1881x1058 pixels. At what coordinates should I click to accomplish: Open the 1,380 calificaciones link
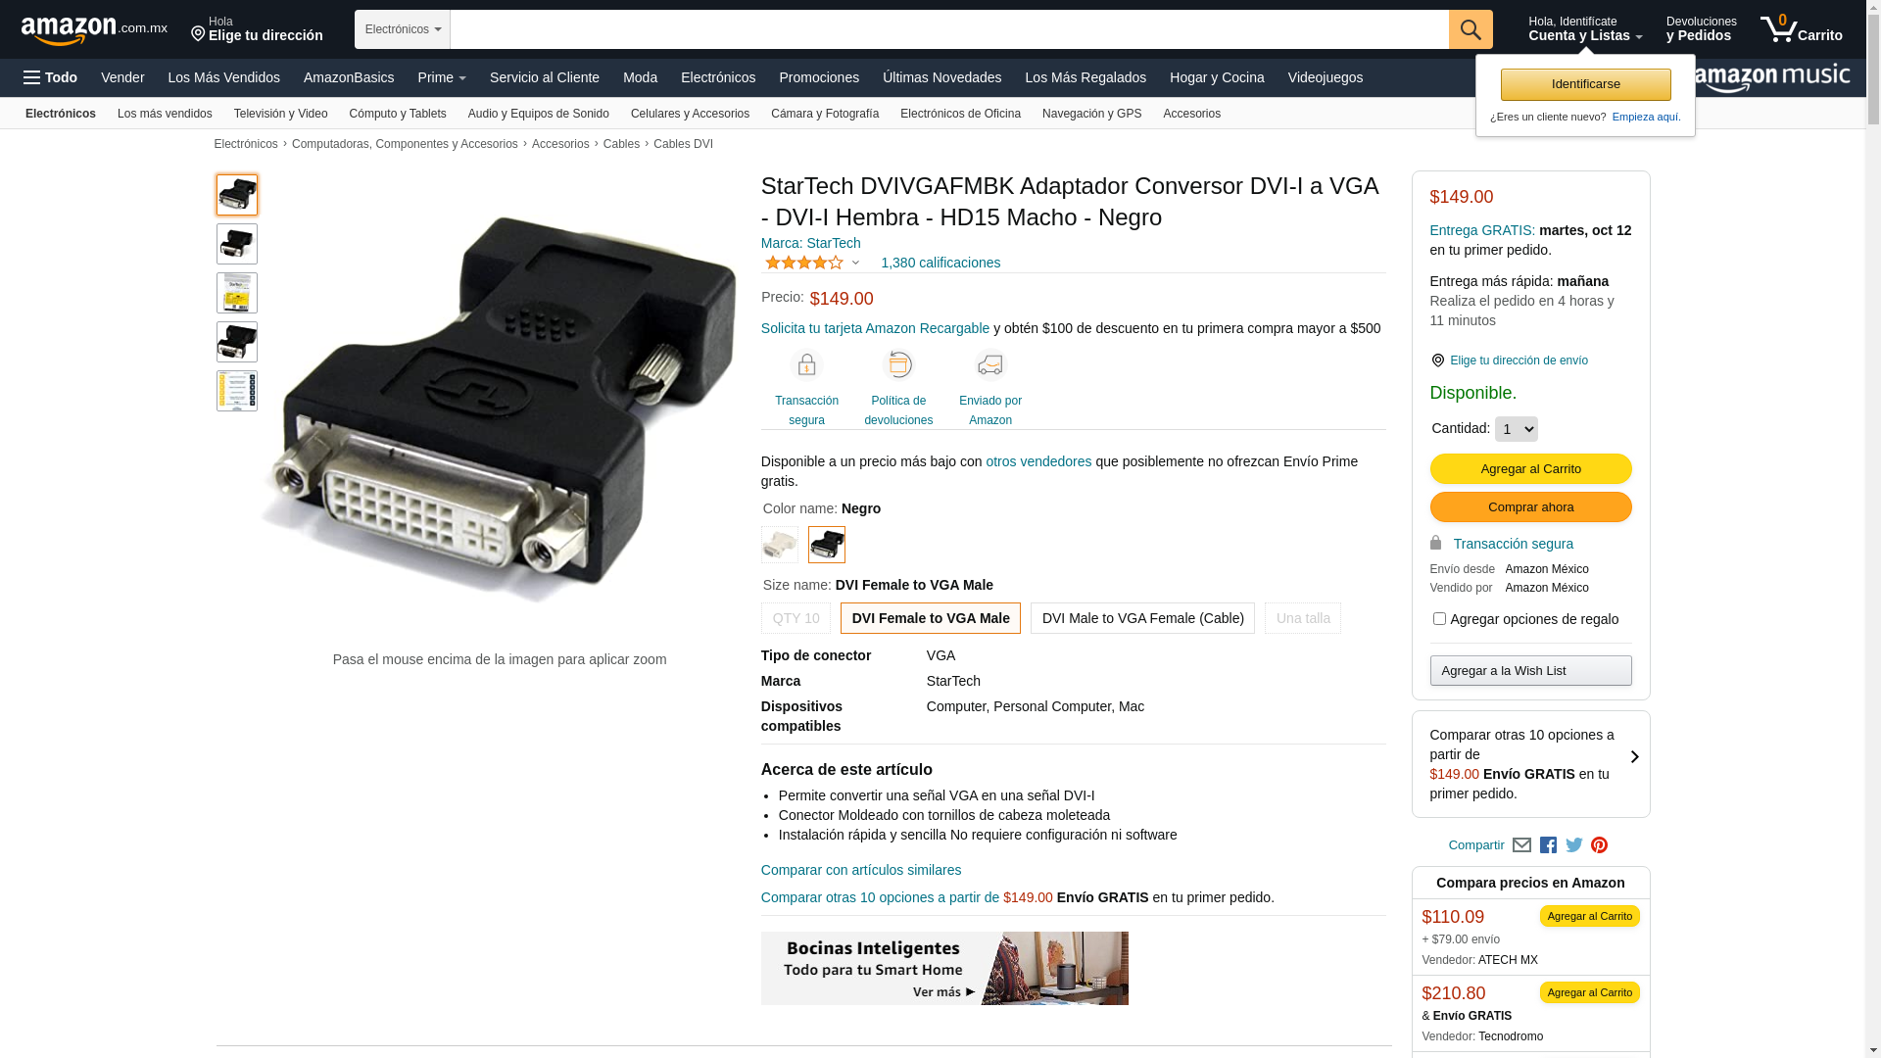point(940,263)
